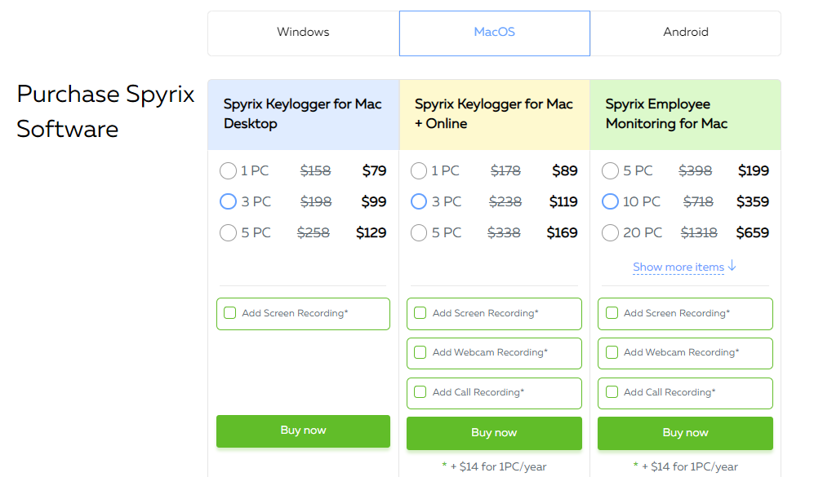The width and height of the screenshot is (823, 477).
Task: Check Add Call Recording for Mac + Online
Action: [420, 392]
